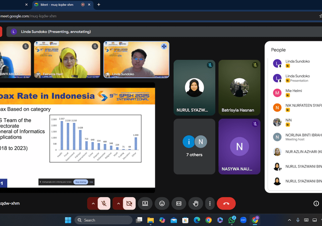The image size is (322, 226).
Task: Open more options three-dot menu
Action: [210, 203]
